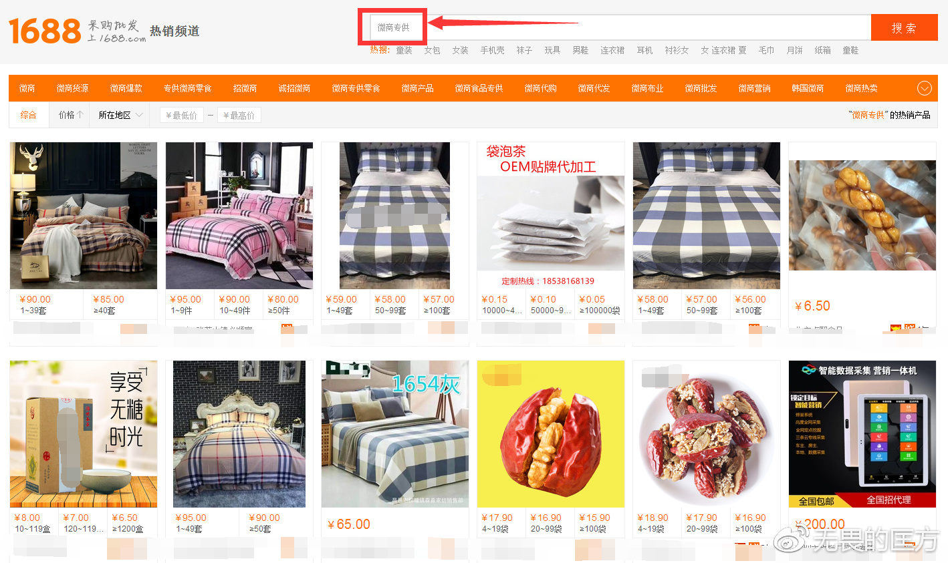
Task: Select the 微商 category tab
Action: [27, 87]
